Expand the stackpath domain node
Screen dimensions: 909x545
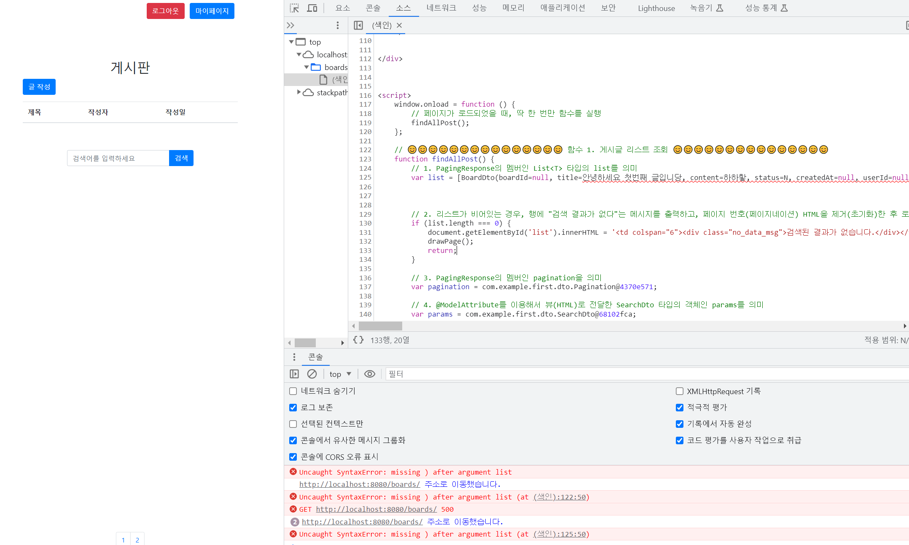point(299,92)
